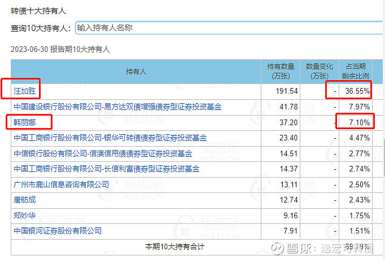
Task: Open holder link 唐舫成
Action: click(24, 200)
